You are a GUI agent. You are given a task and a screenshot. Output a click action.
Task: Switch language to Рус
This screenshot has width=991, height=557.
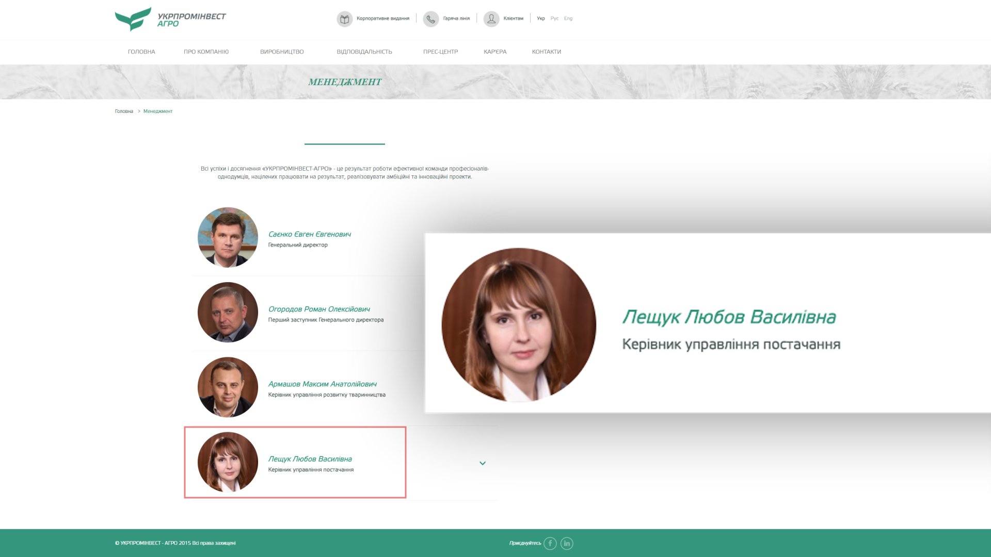[x=554, y=19]
